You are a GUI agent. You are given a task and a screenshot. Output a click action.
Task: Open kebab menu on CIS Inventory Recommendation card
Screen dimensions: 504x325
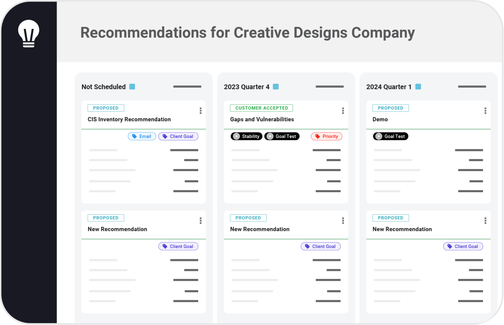[x=200, y=111]
